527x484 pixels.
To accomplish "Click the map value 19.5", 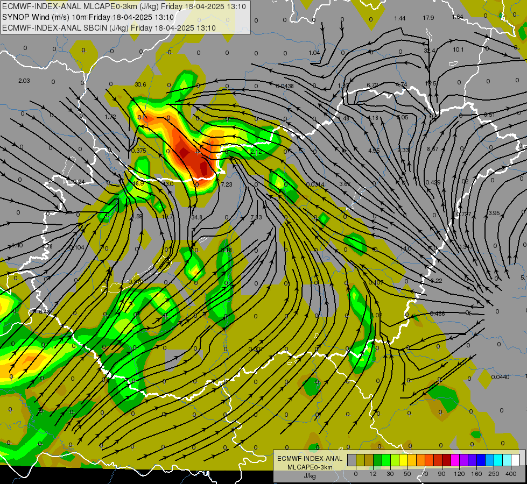I will point(431,83).
